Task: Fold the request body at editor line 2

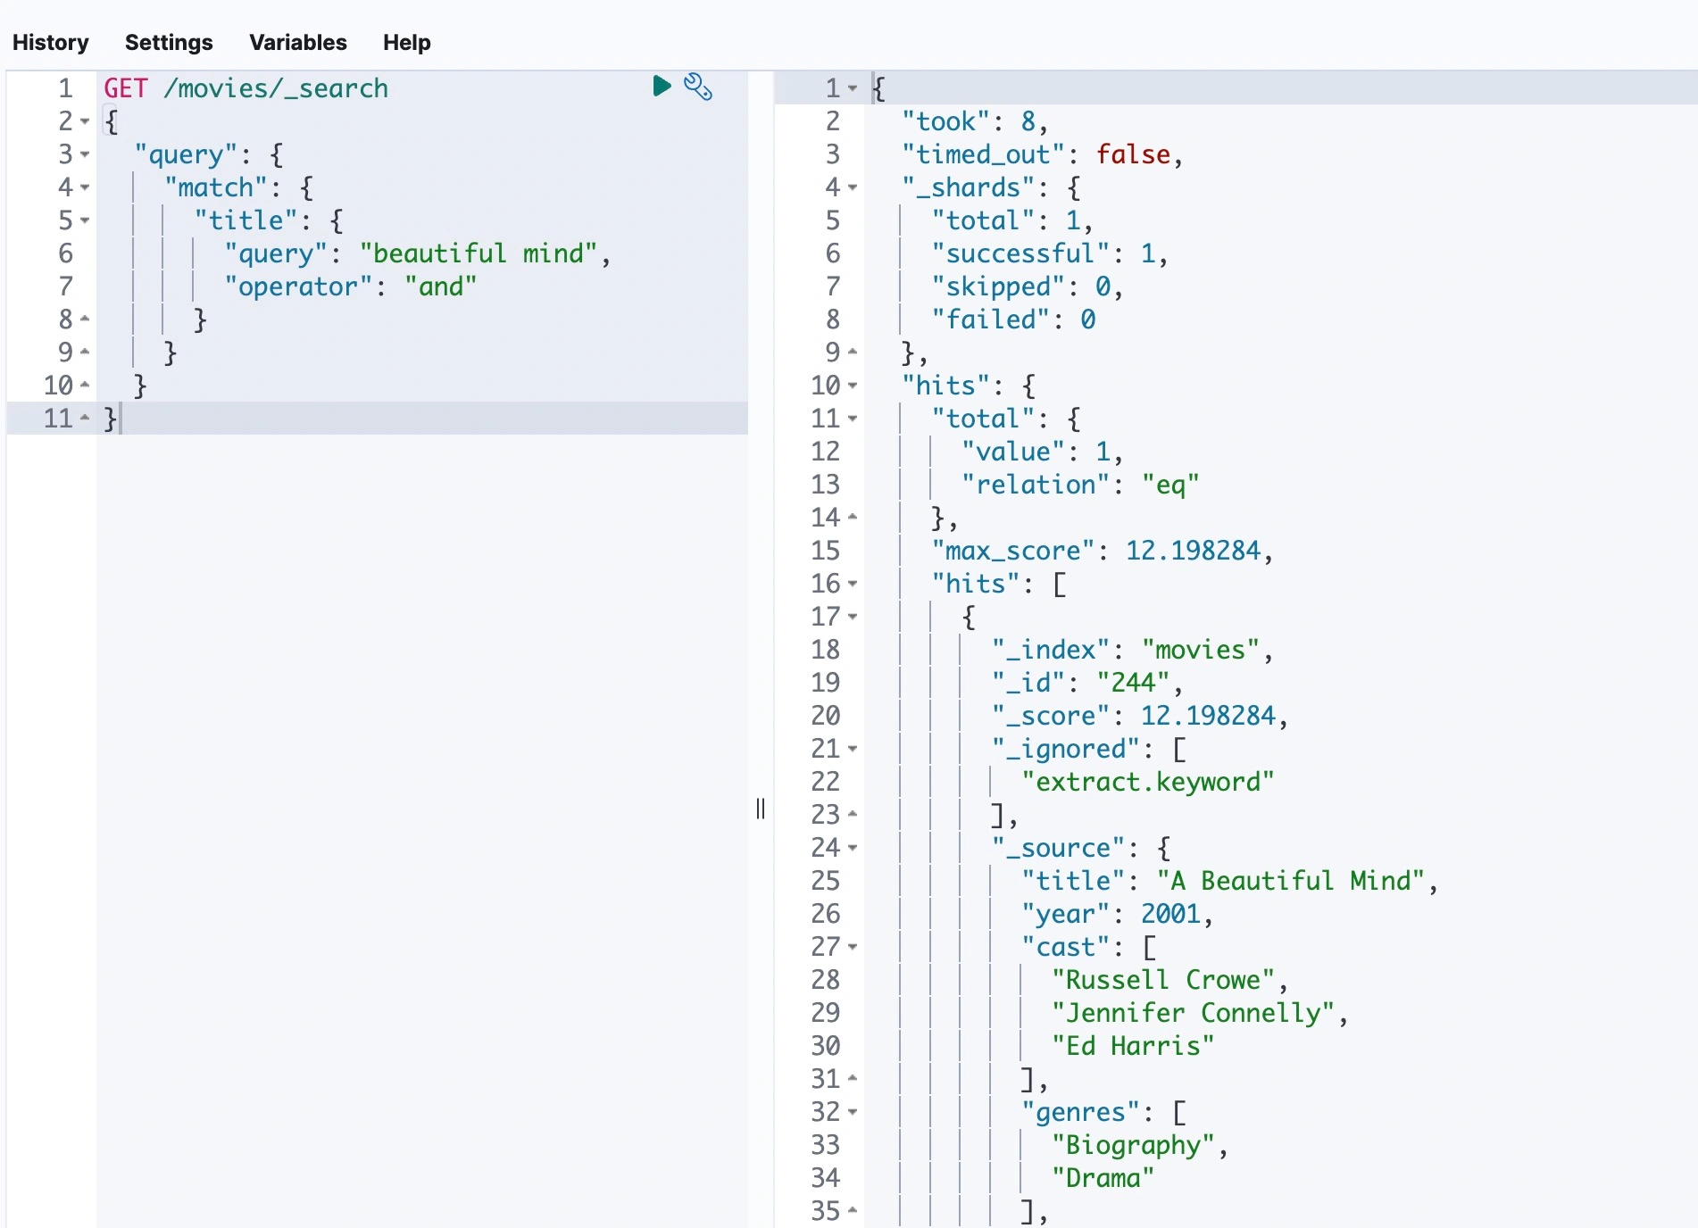Action: [85, 121]
